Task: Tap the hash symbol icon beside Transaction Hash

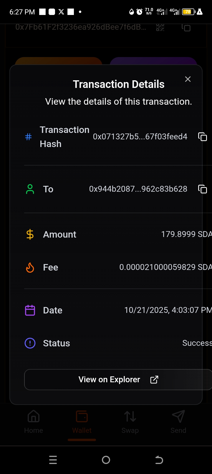Action: (29, 137)
